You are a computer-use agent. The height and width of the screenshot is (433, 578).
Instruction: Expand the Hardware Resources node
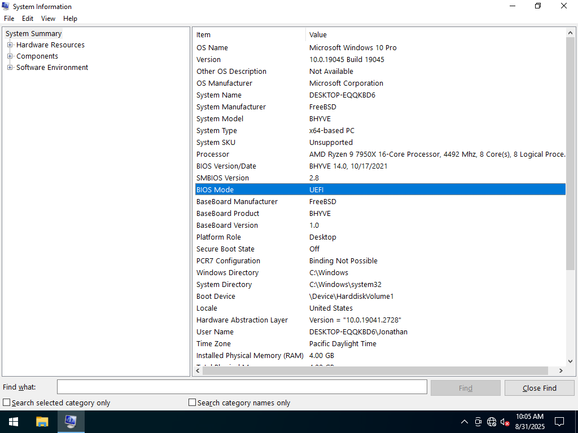point(10,45)
